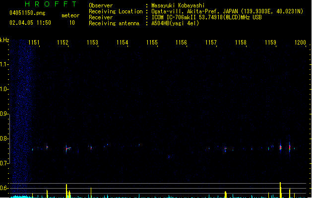Viewport: 312px width, 198px height.
Task: Click the 1200 time axis marker
Action: click(300, 43)
